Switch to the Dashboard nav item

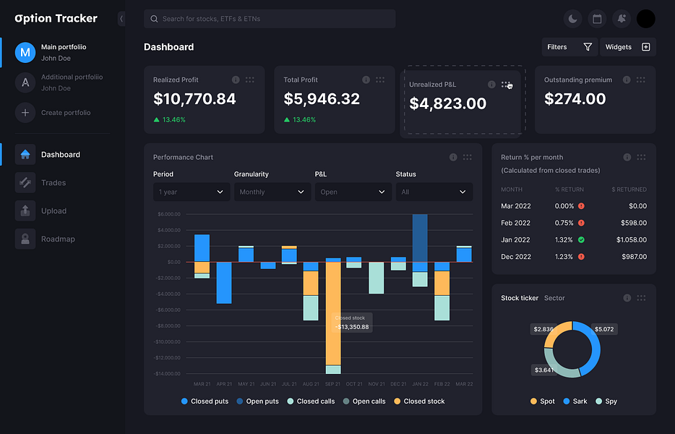[61, 154]
